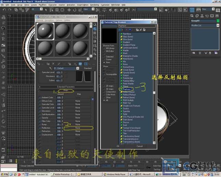The height and width of the screenshot is (177, 221).
Task: Click Get Material icon below sample slots
Action: [x=39, y=63]
